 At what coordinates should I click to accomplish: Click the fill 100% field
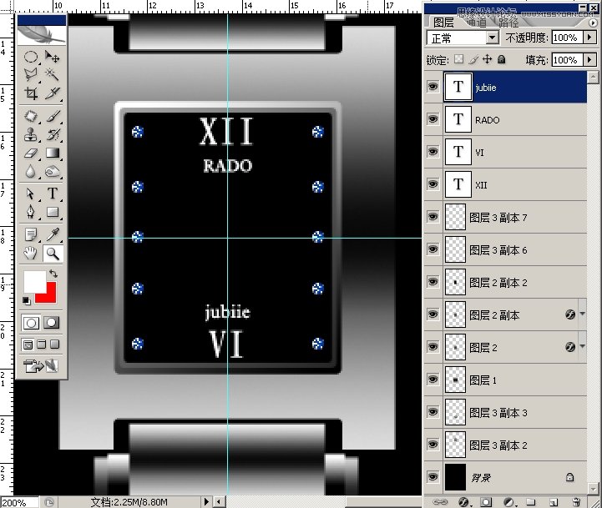coord(568,59)
